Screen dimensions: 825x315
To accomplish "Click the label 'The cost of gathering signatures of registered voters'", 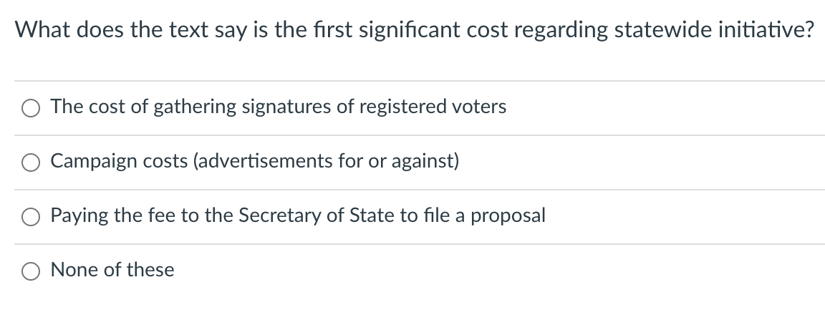I will point(279,107).
